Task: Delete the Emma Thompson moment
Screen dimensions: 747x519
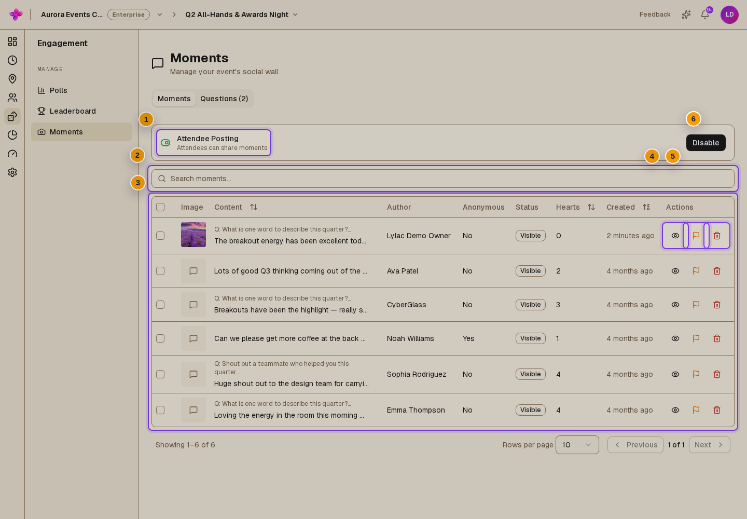Action: click(x=717, y=410)
